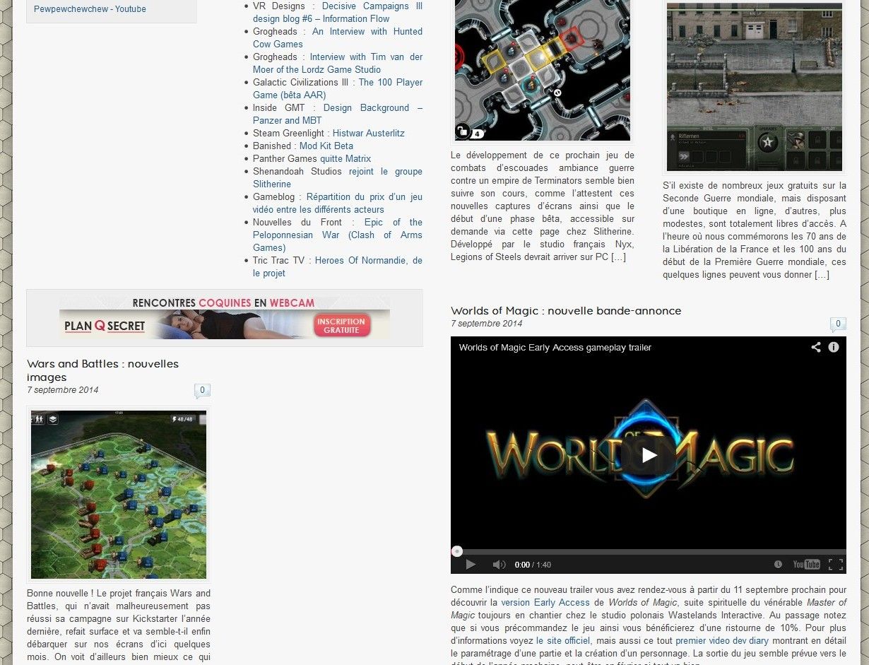Click the Legions of Steels excerpt ending […]
The image size is (869, 665).
(543, 206)
